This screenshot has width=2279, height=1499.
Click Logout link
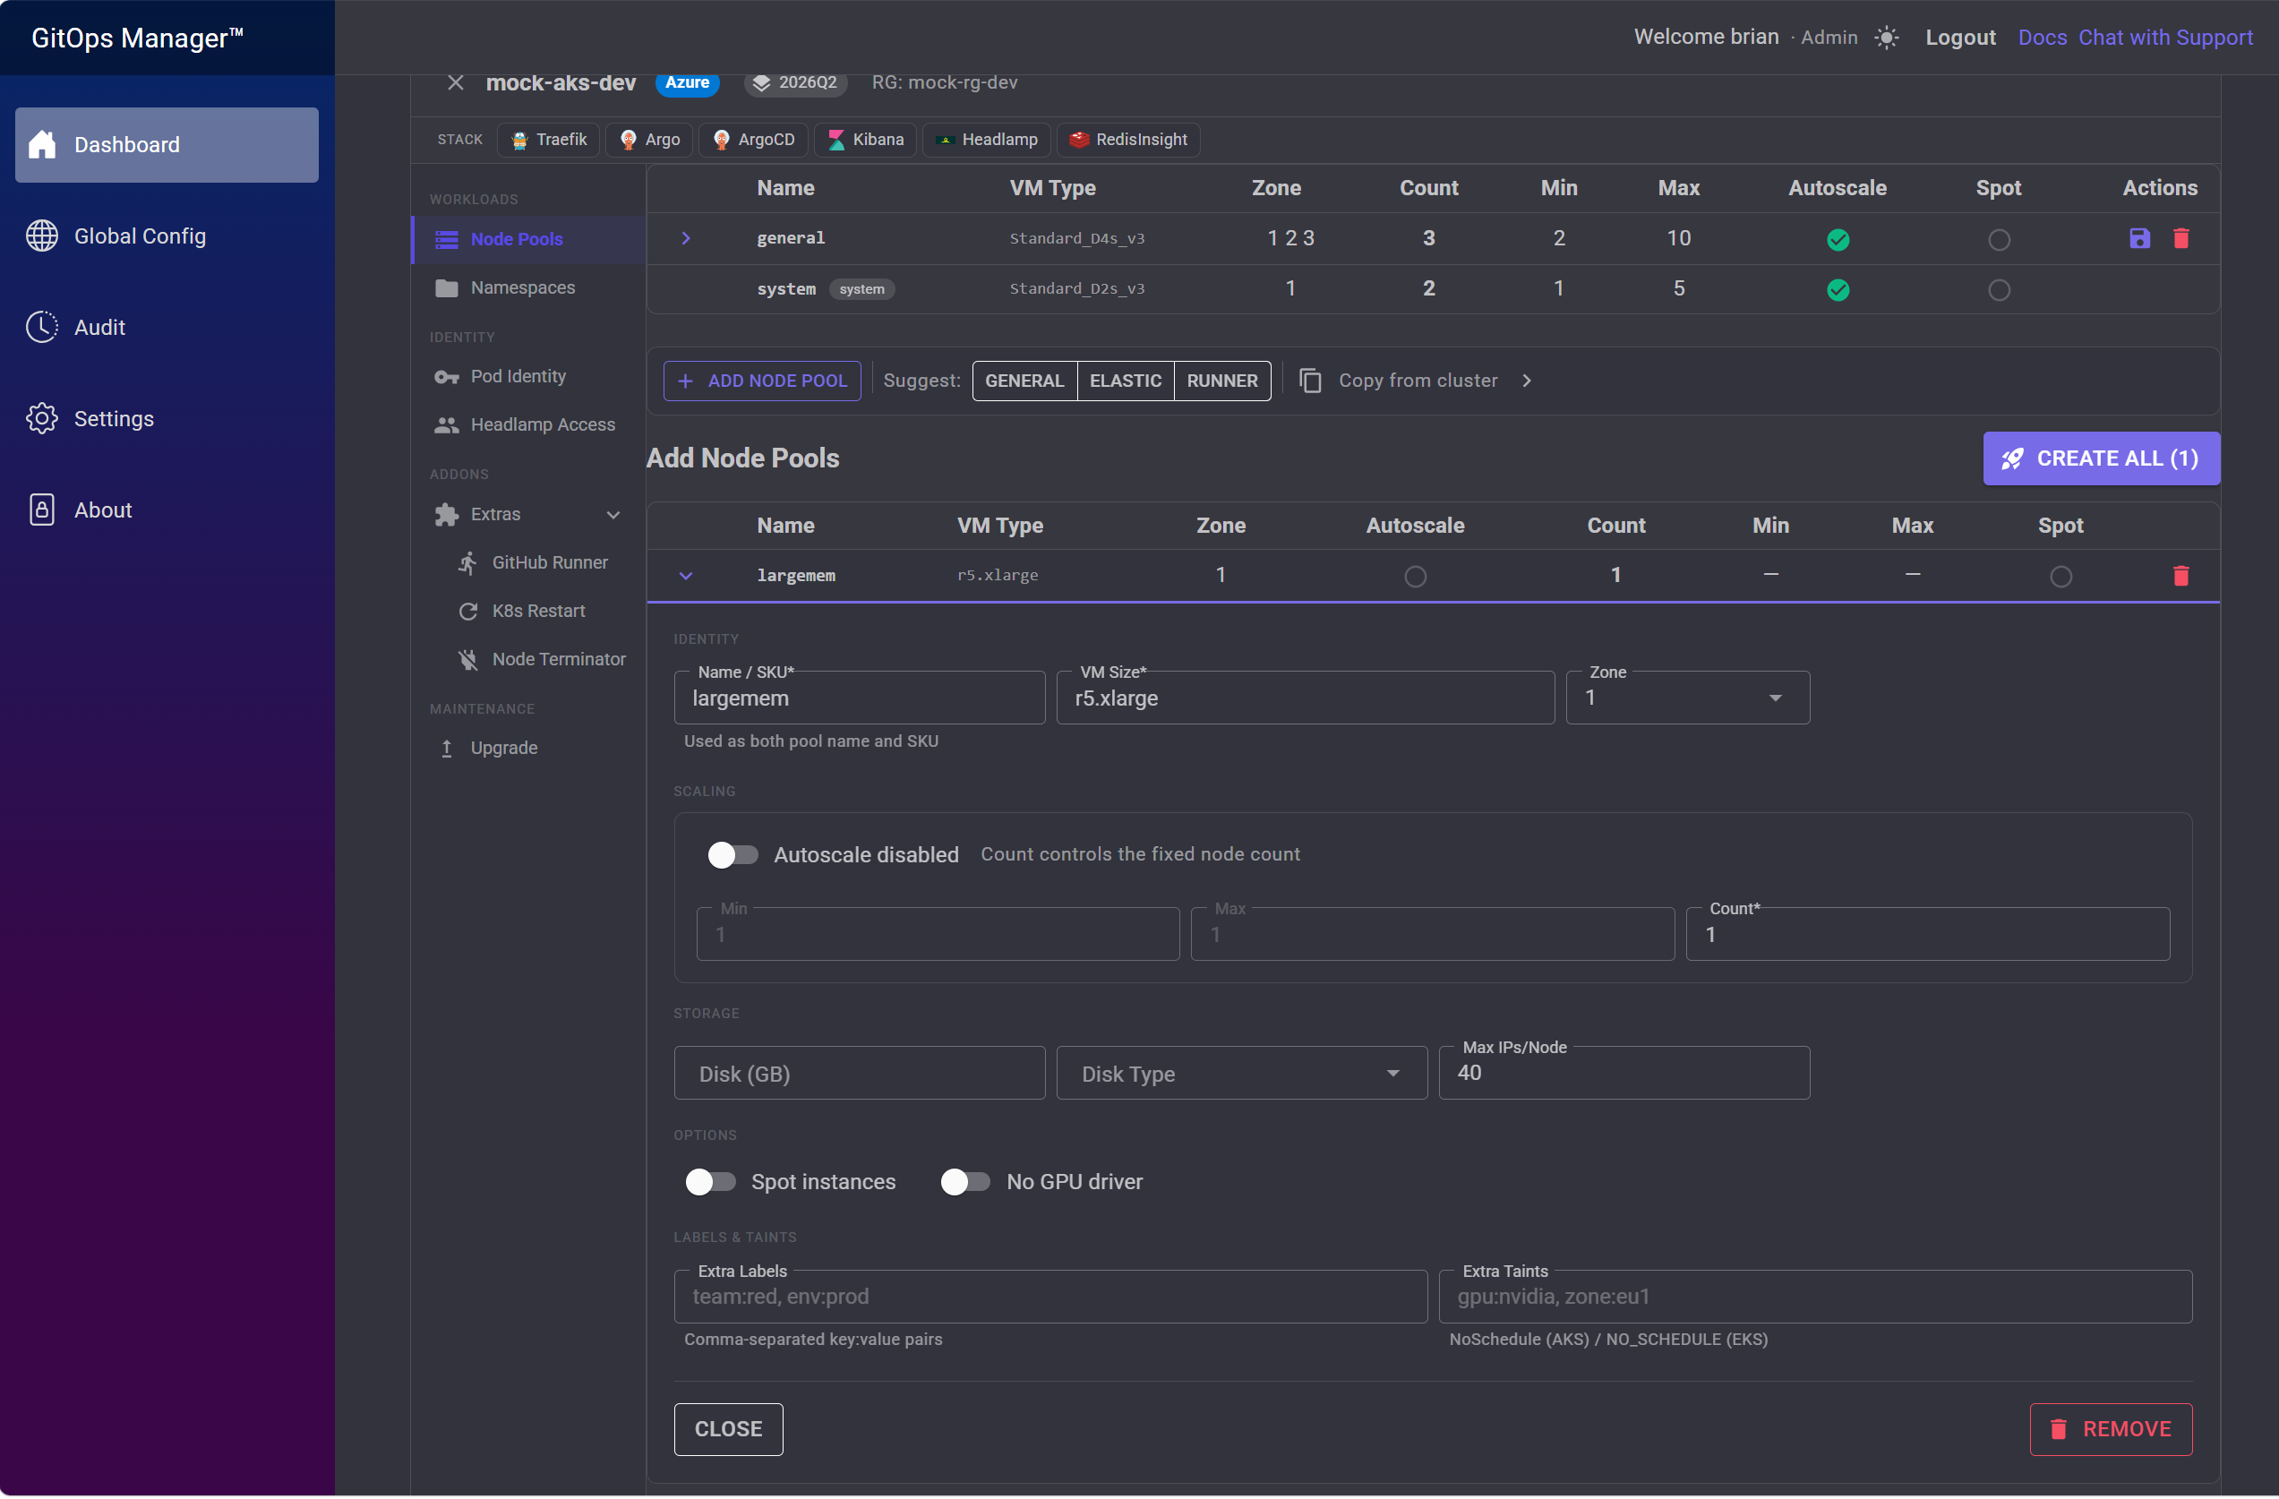coord(1961,38)
